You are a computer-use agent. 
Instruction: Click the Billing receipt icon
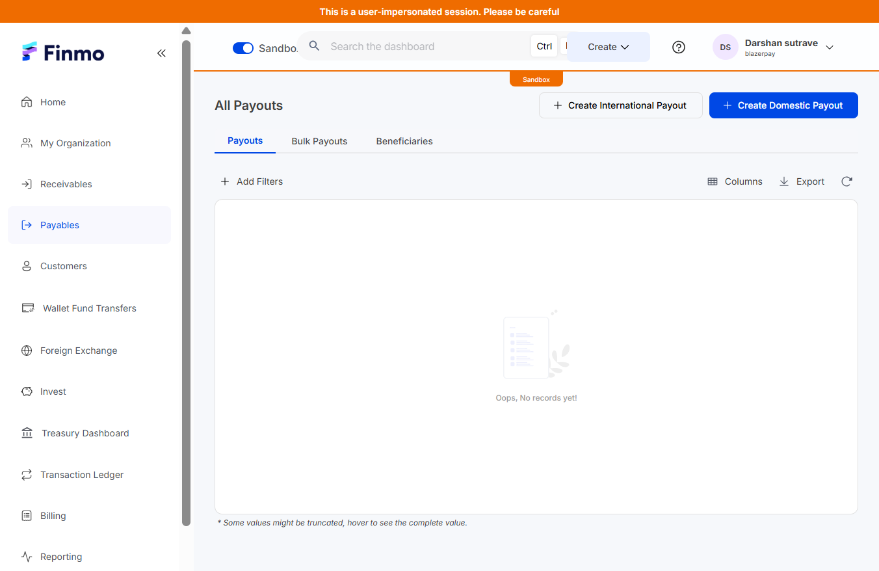coord(27,516)
